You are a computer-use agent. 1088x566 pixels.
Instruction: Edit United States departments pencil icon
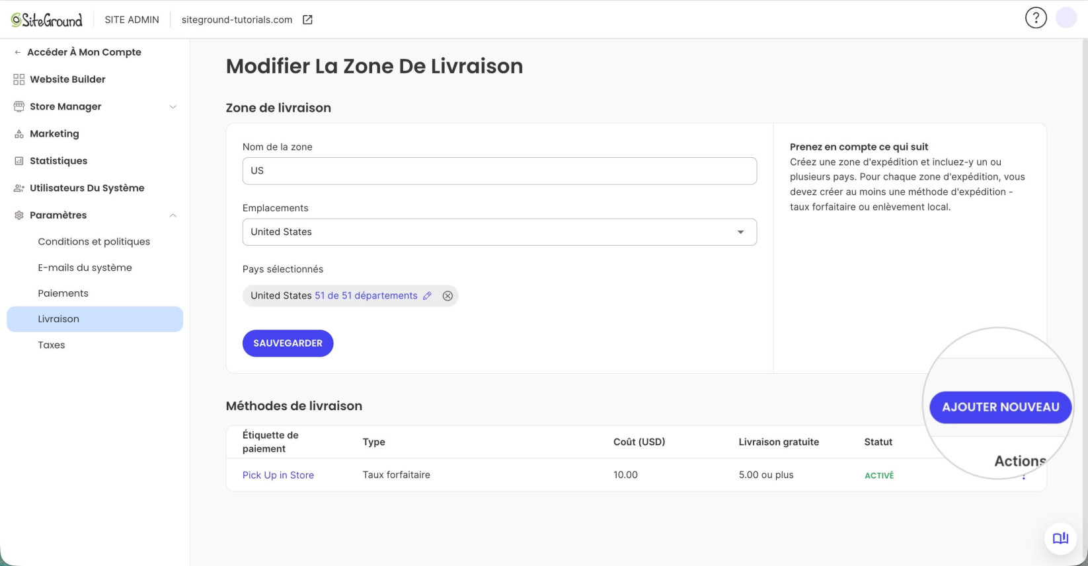click(427, 296)
